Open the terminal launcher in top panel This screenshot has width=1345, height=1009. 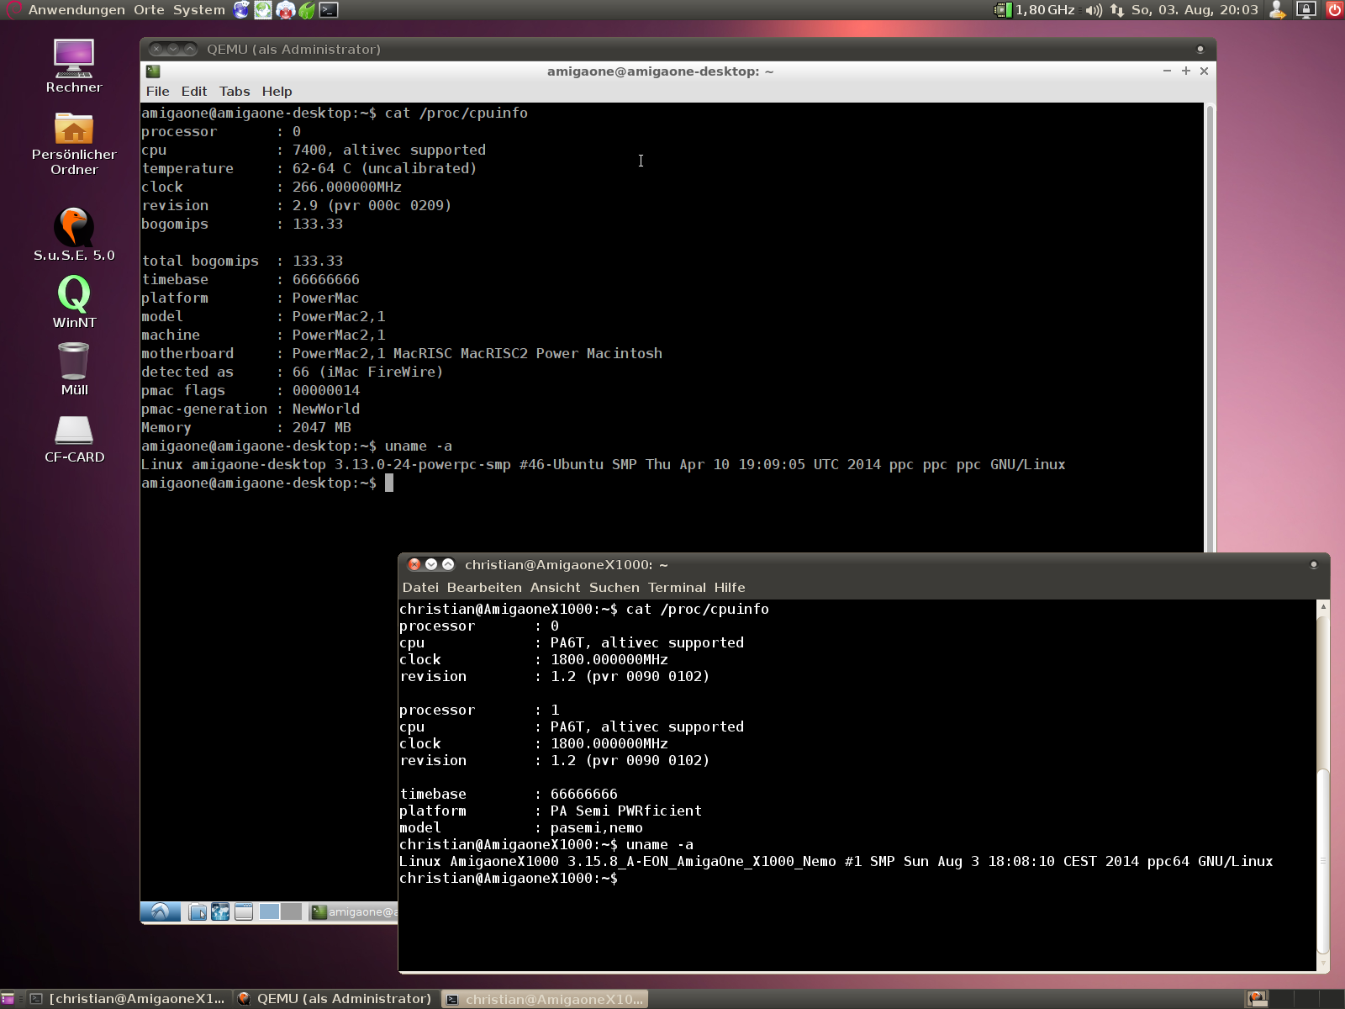pyautogui.click(x=329, y=10)
